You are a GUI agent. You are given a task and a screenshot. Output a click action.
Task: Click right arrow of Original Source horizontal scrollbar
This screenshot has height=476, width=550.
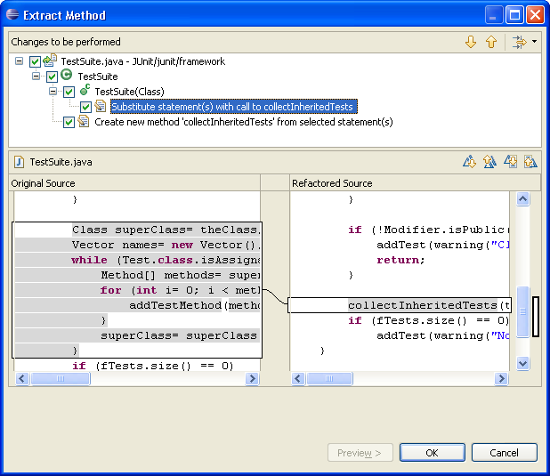click(252, 378)
